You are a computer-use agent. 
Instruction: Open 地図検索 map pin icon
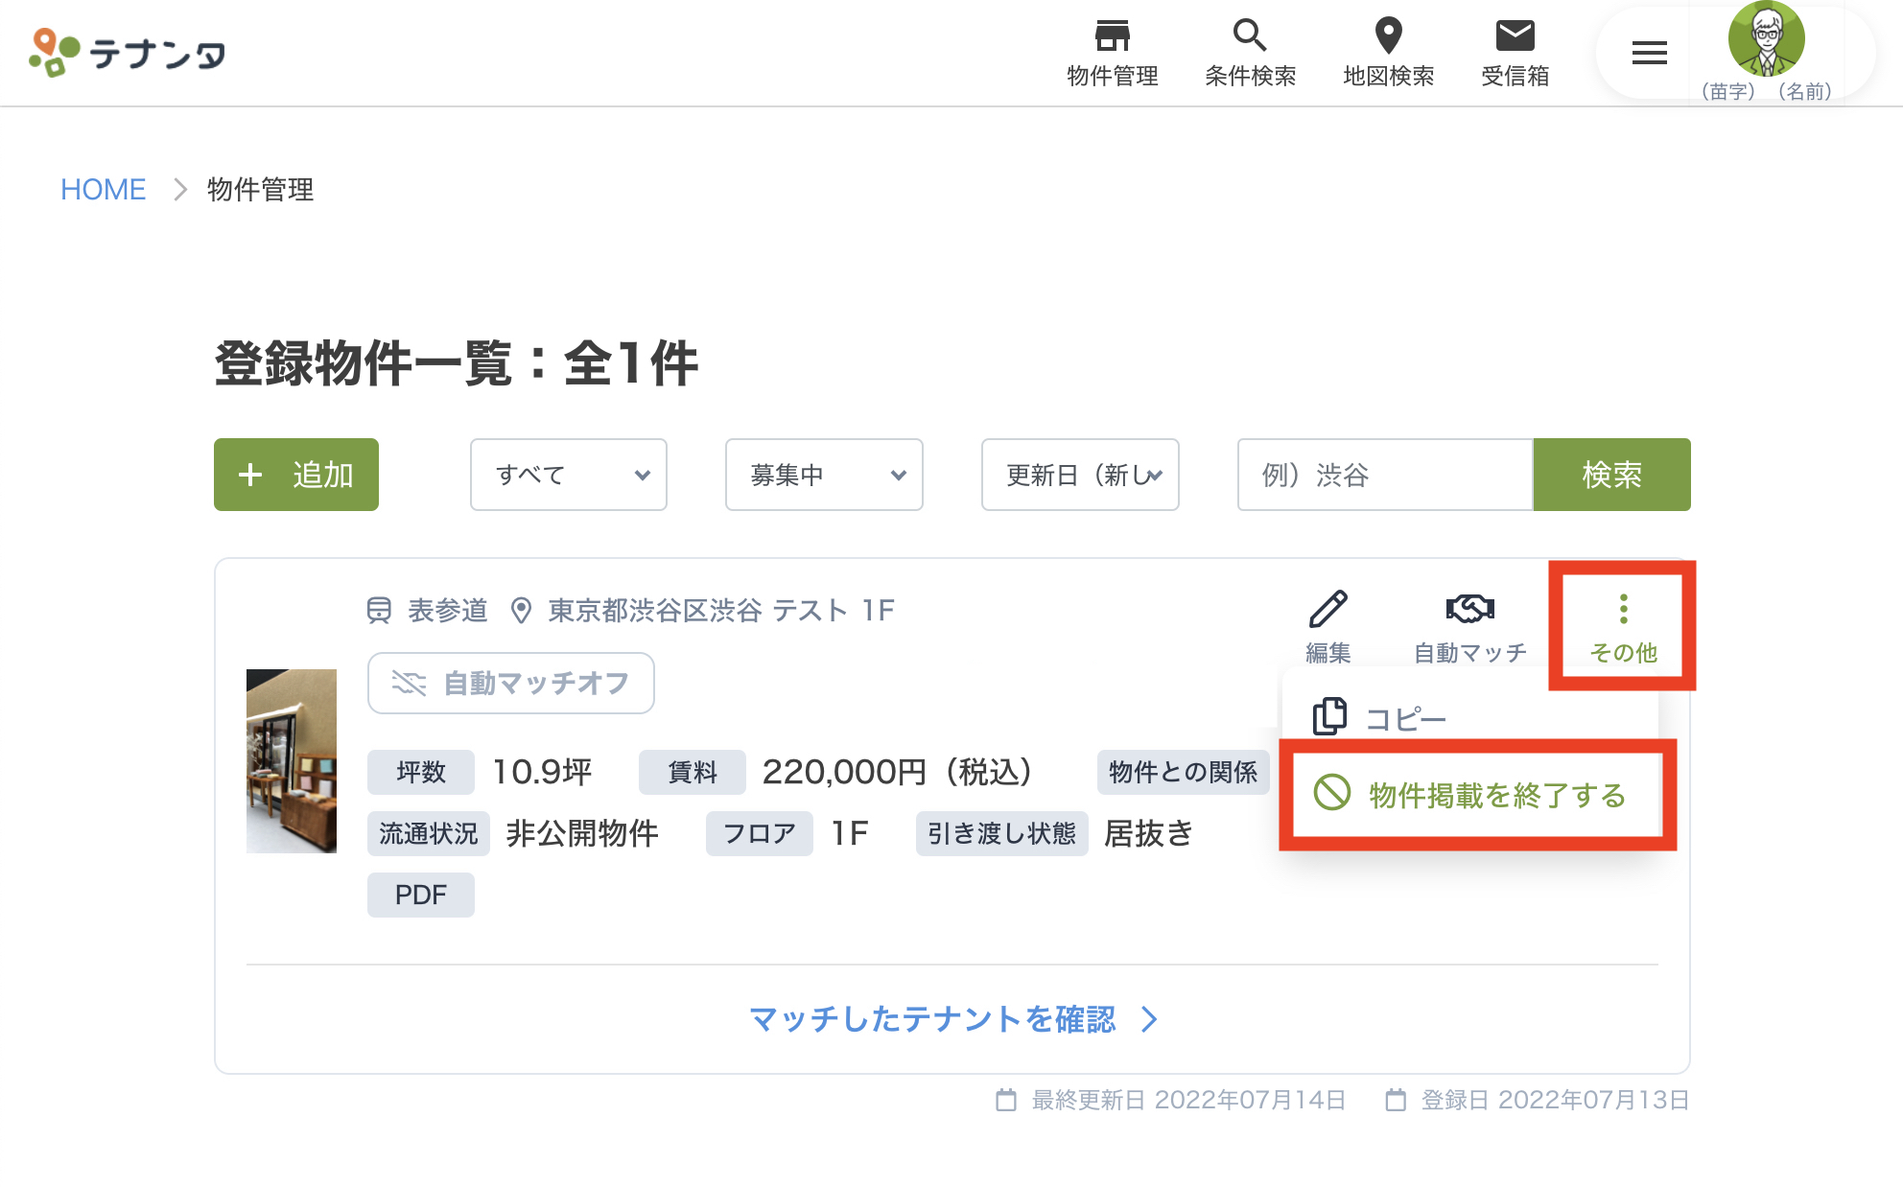[1388, 36]
